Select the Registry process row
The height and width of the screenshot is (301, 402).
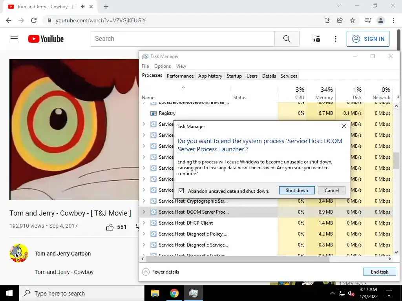click(266, 113)
